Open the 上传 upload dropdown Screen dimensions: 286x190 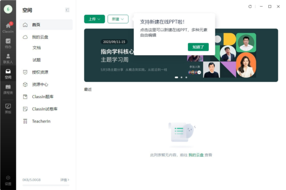(94, 19)
